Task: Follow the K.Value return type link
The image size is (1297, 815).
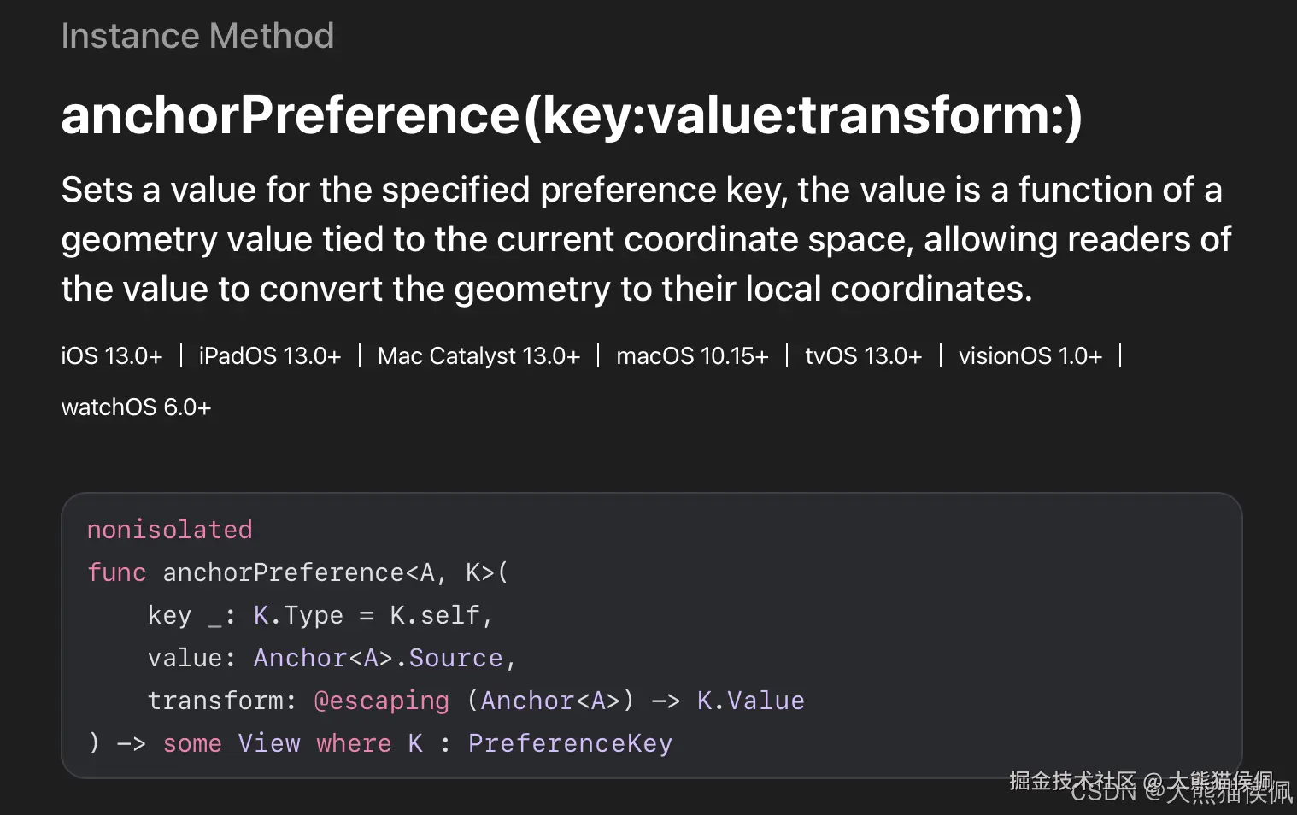Action: pyautogui.click(x=750, y=701)
